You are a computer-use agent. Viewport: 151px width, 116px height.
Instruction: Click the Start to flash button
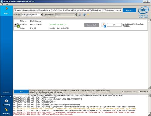pos(92,25)
